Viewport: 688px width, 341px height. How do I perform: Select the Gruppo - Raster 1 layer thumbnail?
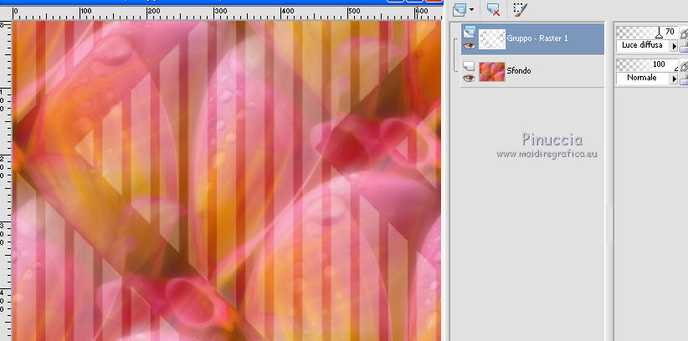pos(492,39)
